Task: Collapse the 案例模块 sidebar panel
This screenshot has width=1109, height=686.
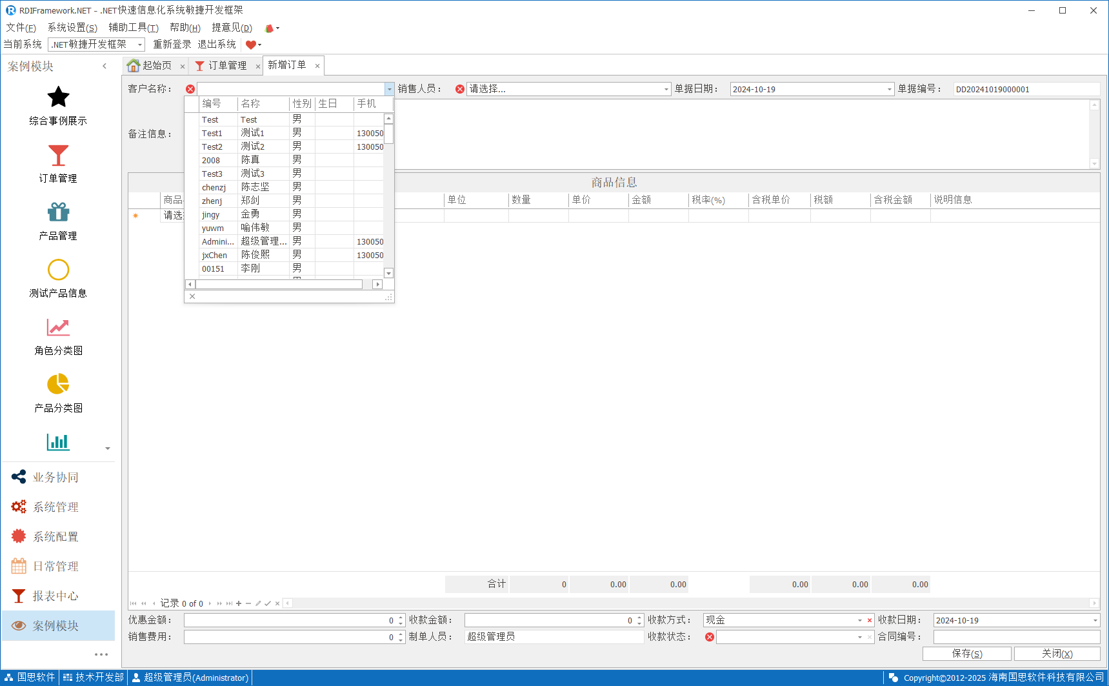Action: [105, 66]
